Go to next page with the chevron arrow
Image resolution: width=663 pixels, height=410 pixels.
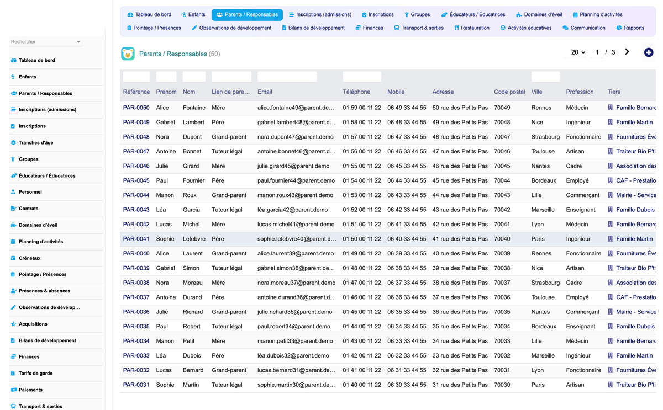pos(627,52)
